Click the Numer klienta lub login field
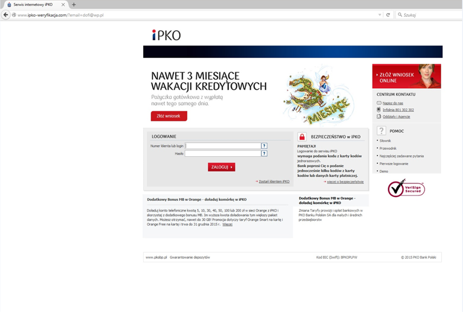Screen dimensions: 463x312 (x=223, y=146)
